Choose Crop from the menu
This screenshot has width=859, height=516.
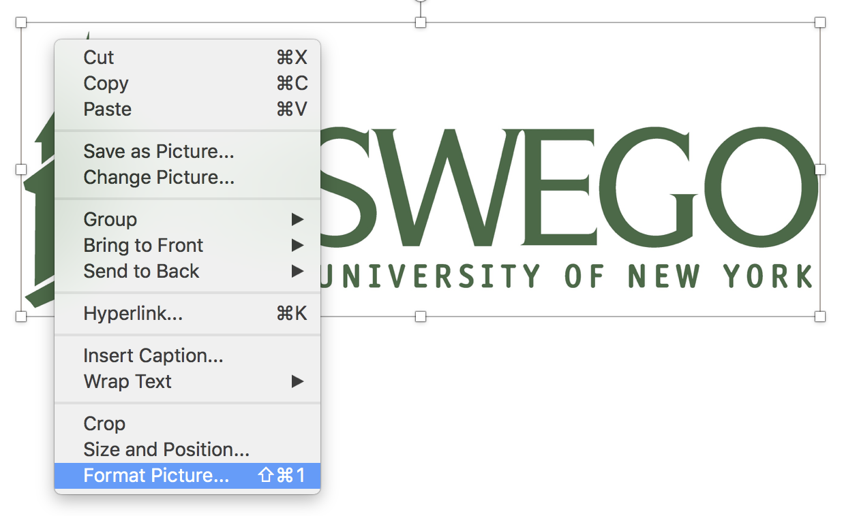click(x=187, y=423)
